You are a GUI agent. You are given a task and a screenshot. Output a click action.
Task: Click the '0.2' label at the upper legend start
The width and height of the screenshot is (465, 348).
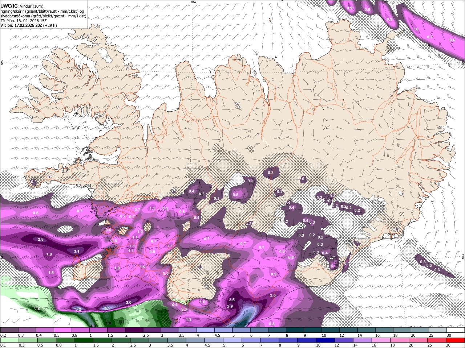pyautogui.click(x=3, y=335)
